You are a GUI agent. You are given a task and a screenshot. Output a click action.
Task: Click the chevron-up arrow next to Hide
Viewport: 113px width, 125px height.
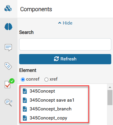(60, 23)
